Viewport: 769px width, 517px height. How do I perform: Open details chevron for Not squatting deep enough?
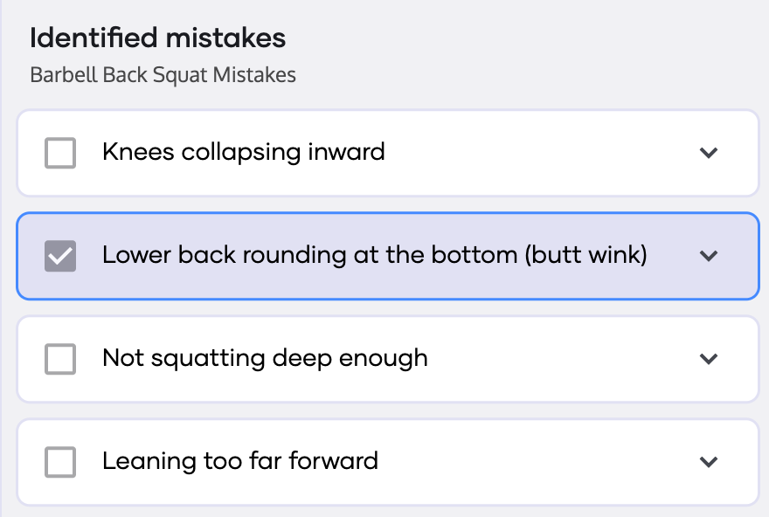pyautogui.click(x=709, y=359)
